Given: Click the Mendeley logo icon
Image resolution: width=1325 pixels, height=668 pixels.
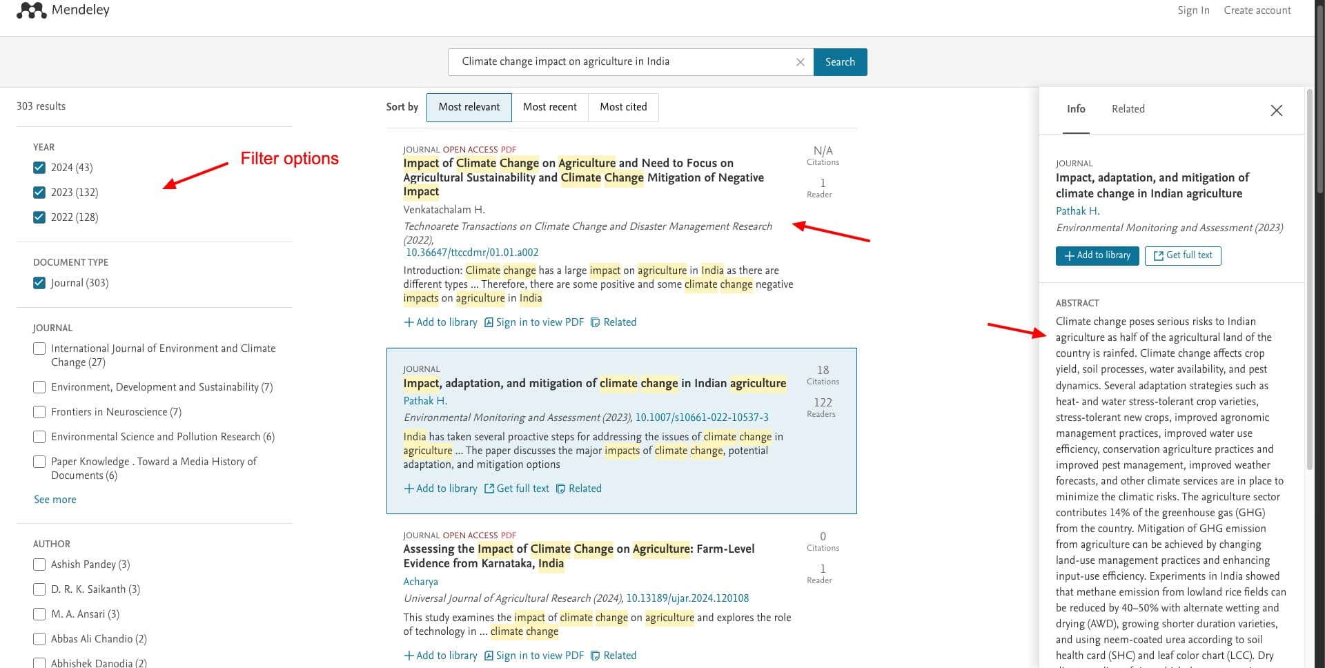Looking at the screenshot, I should tap(31, 10).
